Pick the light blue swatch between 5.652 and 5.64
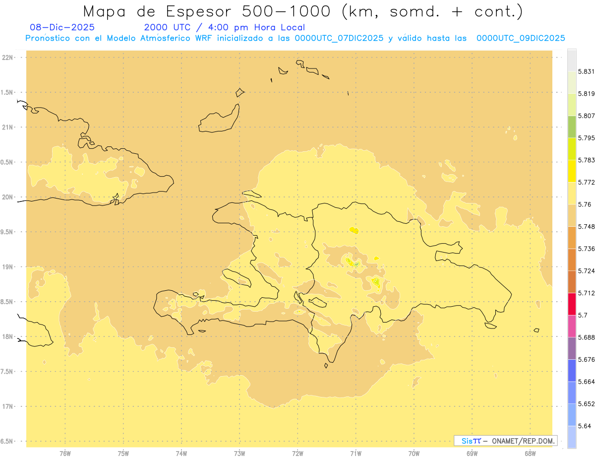The width and height of the screenshot is (595, 460). pyautogui.click(x=572, y=415)
